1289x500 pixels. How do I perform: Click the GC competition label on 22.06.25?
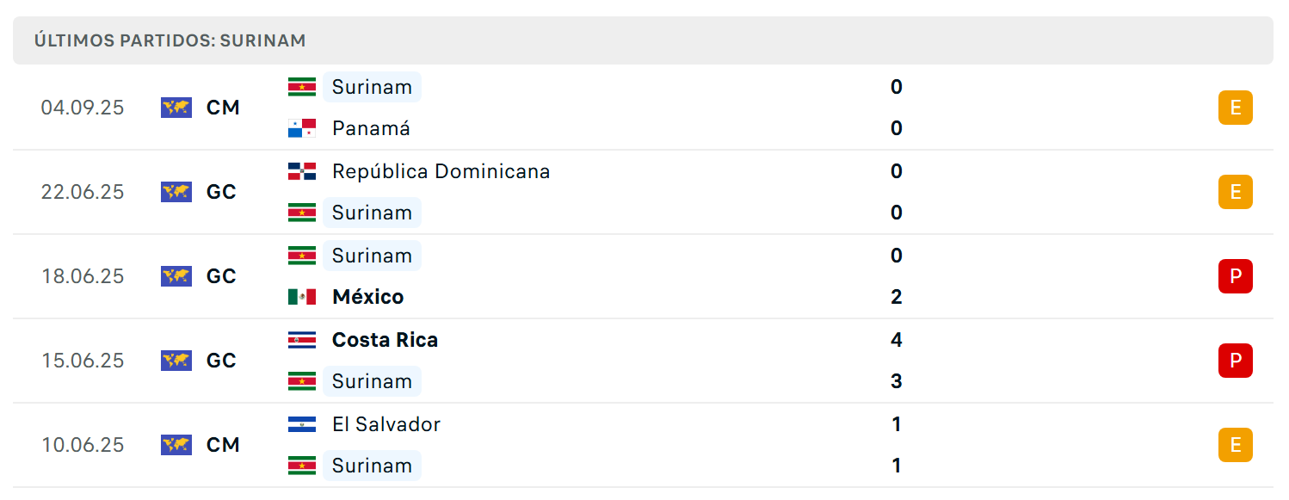tap(221, 192)
